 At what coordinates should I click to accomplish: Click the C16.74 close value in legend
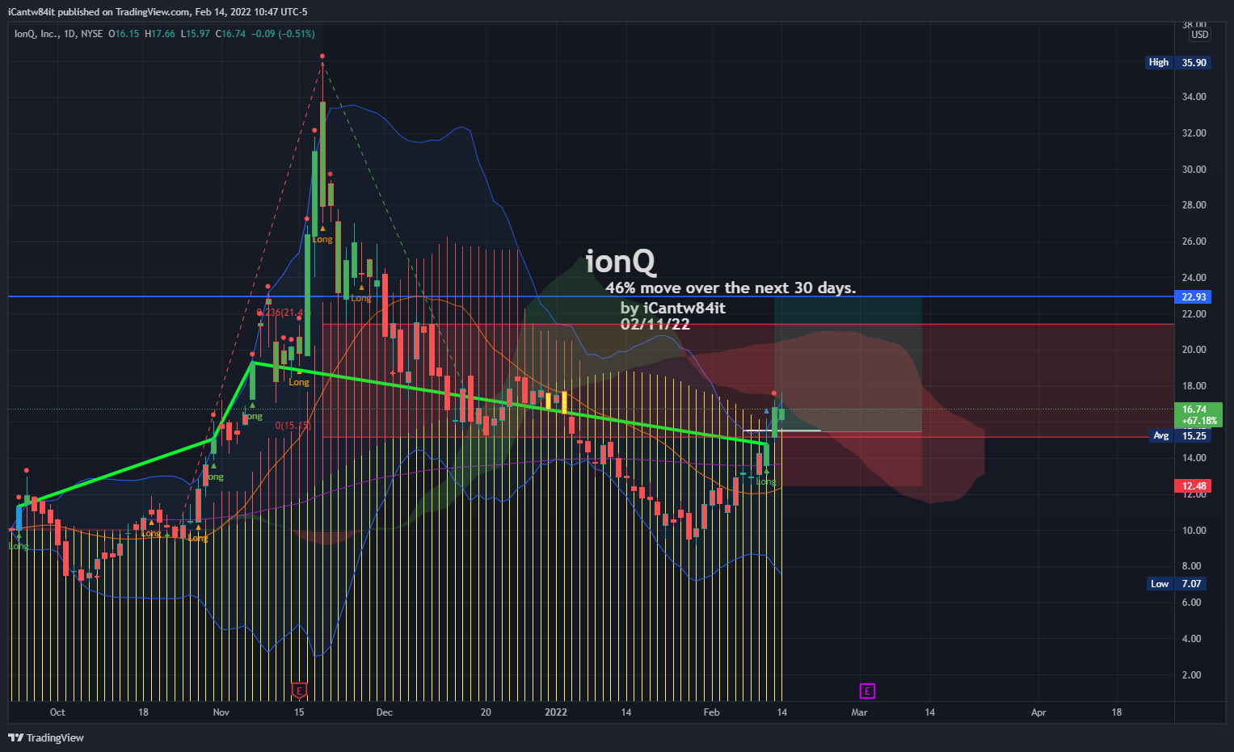231,34
